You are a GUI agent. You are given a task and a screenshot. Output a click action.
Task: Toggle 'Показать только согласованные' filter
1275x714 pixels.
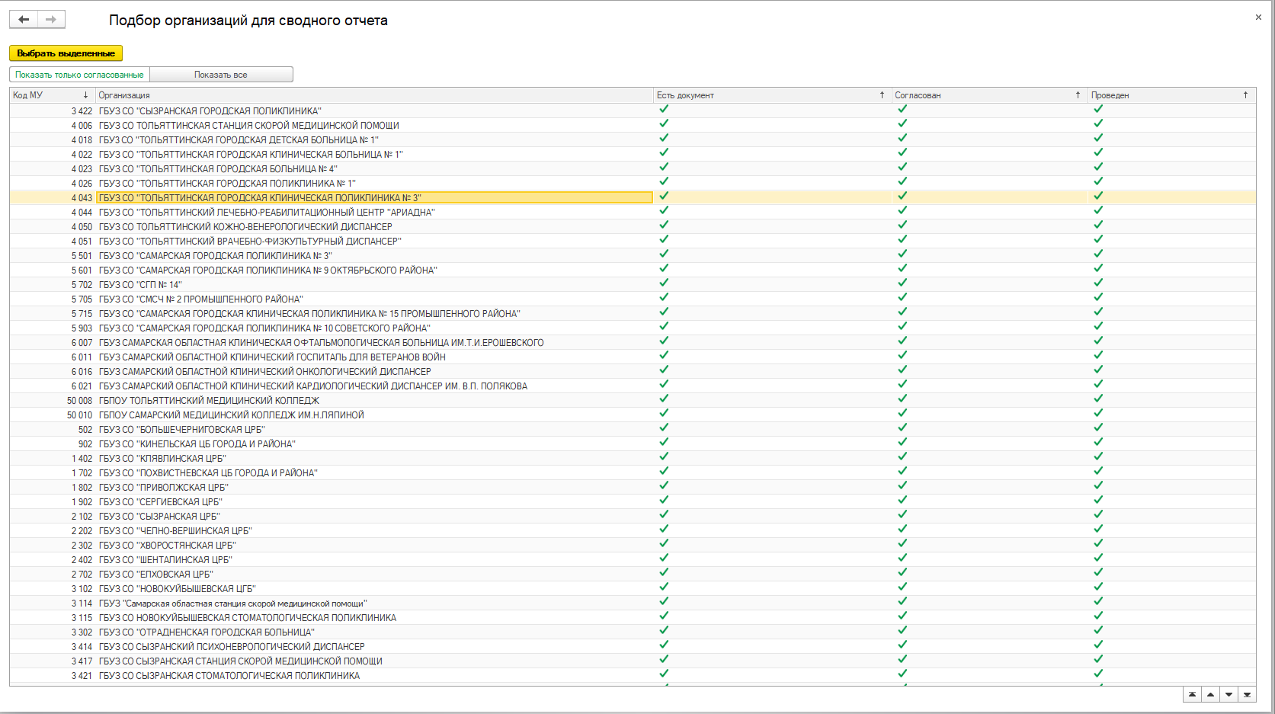click(x=80, y=75)
